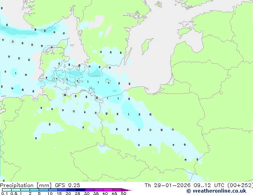Click the 40–45 mm magenta legend swatch

tap(108, 190)
